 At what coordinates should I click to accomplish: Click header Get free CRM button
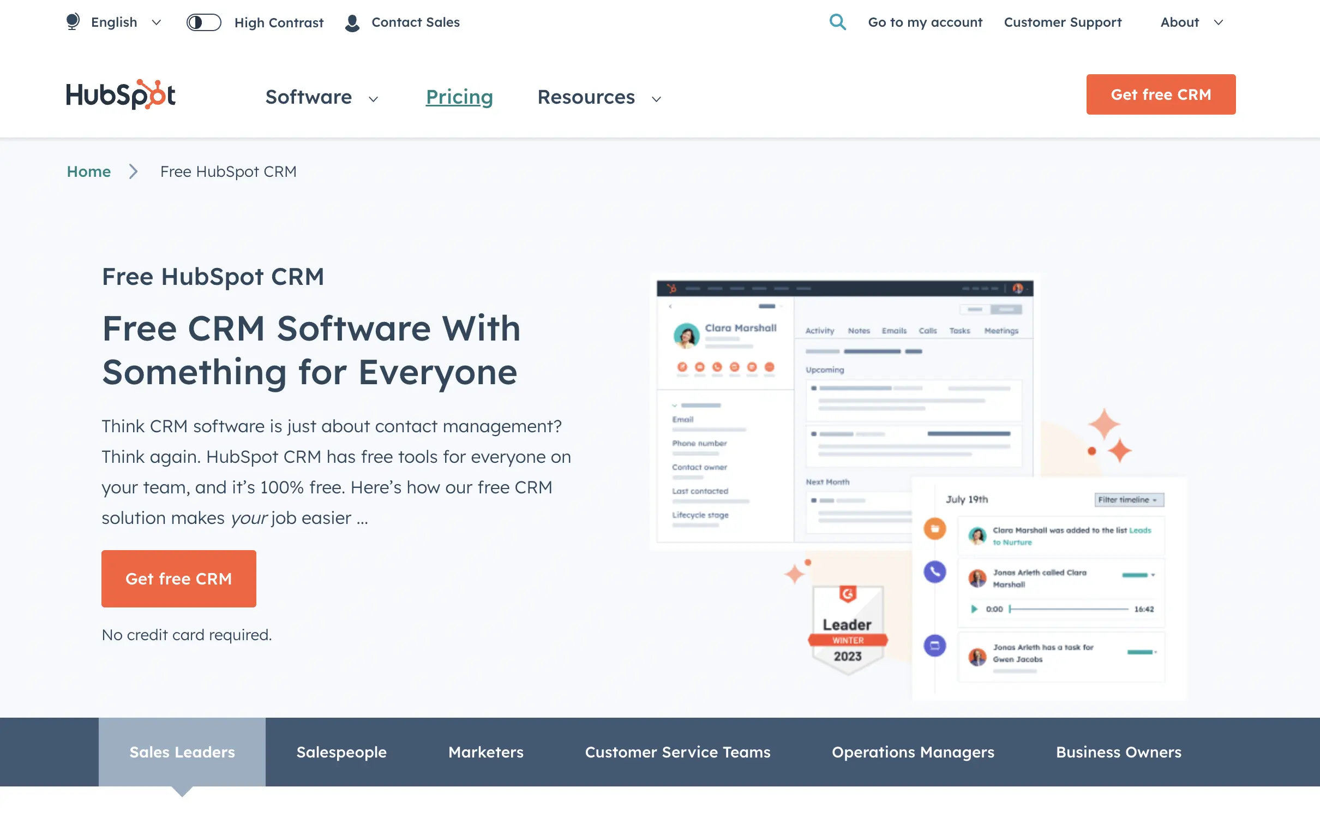tap(1161, 94)
